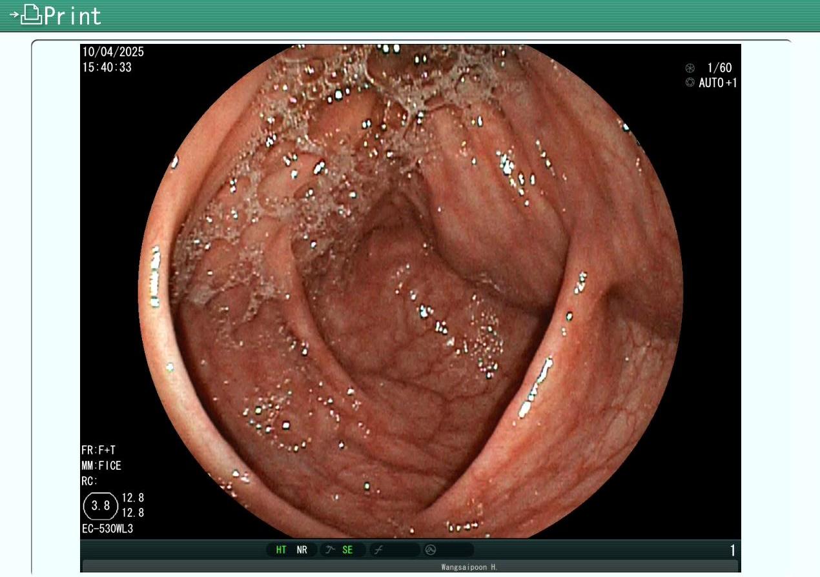
Task: Click the RC: label
Action: point(90,481)
